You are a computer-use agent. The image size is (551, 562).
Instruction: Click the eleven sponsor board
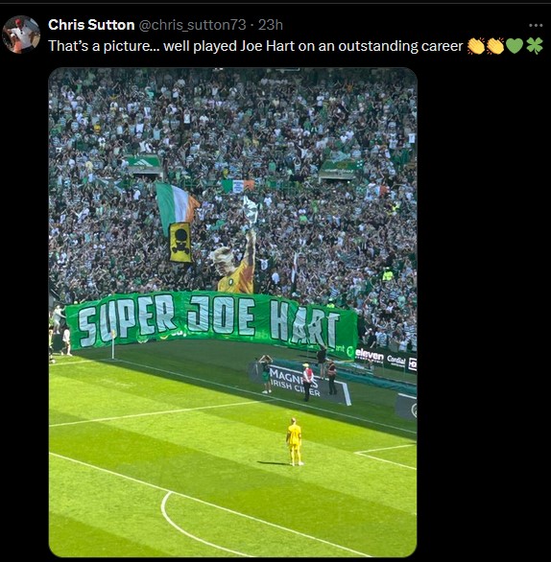370,356
